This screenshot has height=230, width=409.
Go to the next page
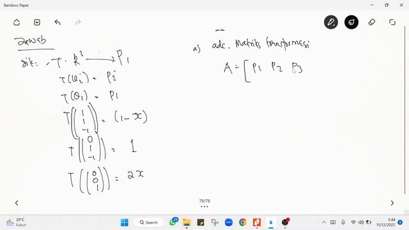392,203
